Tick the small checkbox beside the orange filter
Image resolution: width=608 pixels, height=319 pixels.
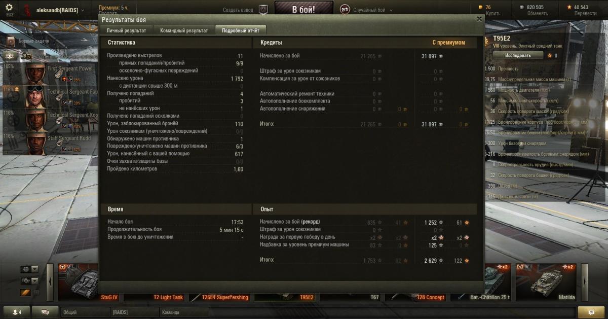pyautogui.click(x=35, y=293)
